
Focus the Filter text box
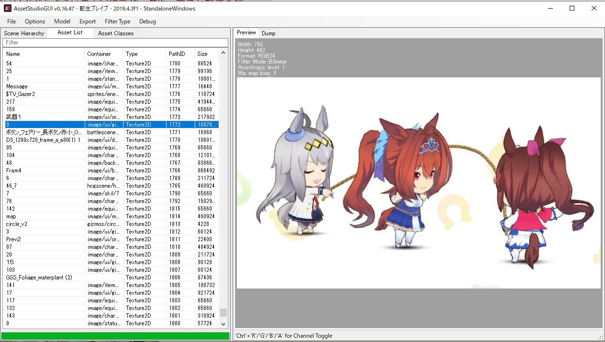click(x=115, y=43)
